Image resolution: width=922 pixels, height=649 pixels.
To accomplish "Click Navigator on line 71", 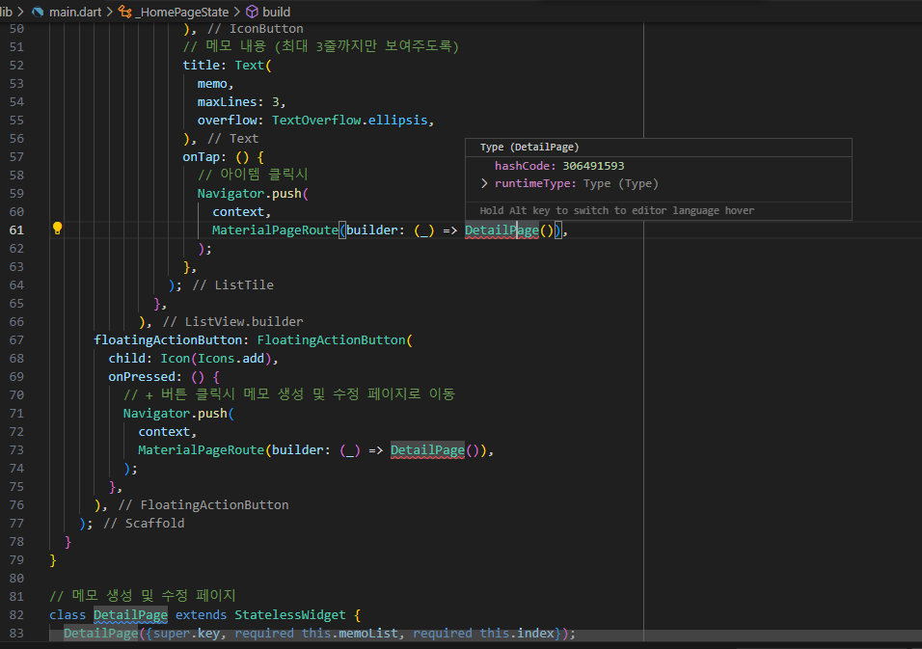I will [156, 414].
